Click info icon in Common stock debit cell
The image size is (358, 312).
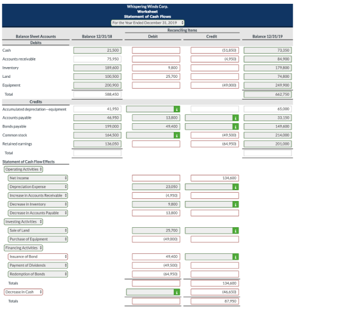tap(176, 135)
